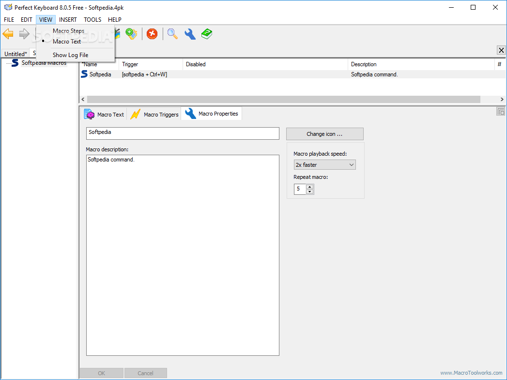Click the Change icon ... button
Viewport: 507px width, 380px height.
pos(324,134)
